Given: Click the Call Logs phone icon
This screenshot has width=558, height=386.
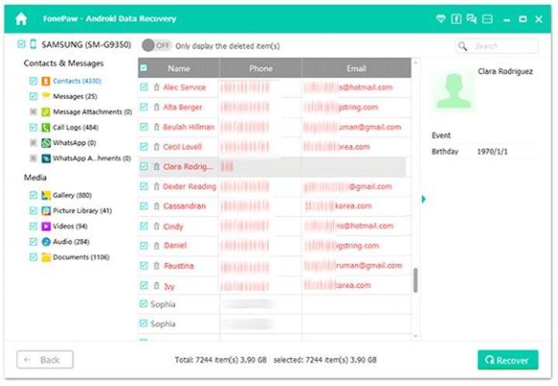Looking at the screenshot, I should click(46, 128).
